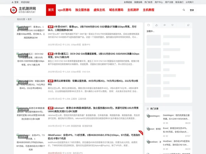This screenshot has width=206, height=154.
Task: Click KVM tag under iWebFusion article
Action: [x=69, y=153]
